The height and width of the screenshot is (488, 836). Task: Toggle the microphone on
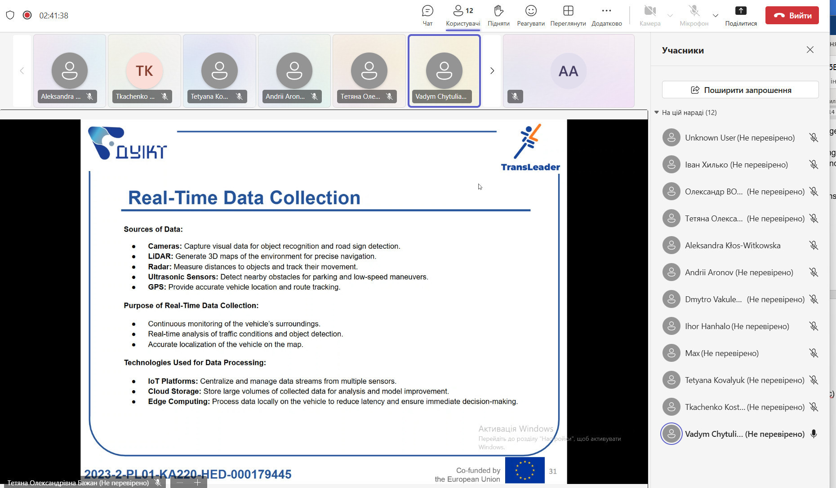[694, 15]
